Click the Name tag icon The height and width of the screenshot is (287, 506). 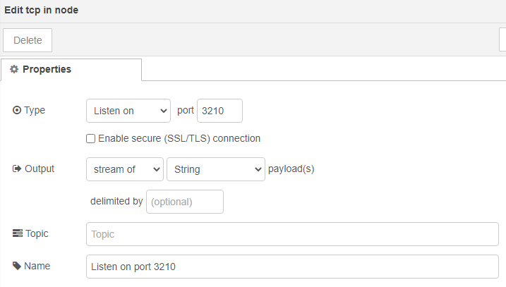tap(17, 267)
